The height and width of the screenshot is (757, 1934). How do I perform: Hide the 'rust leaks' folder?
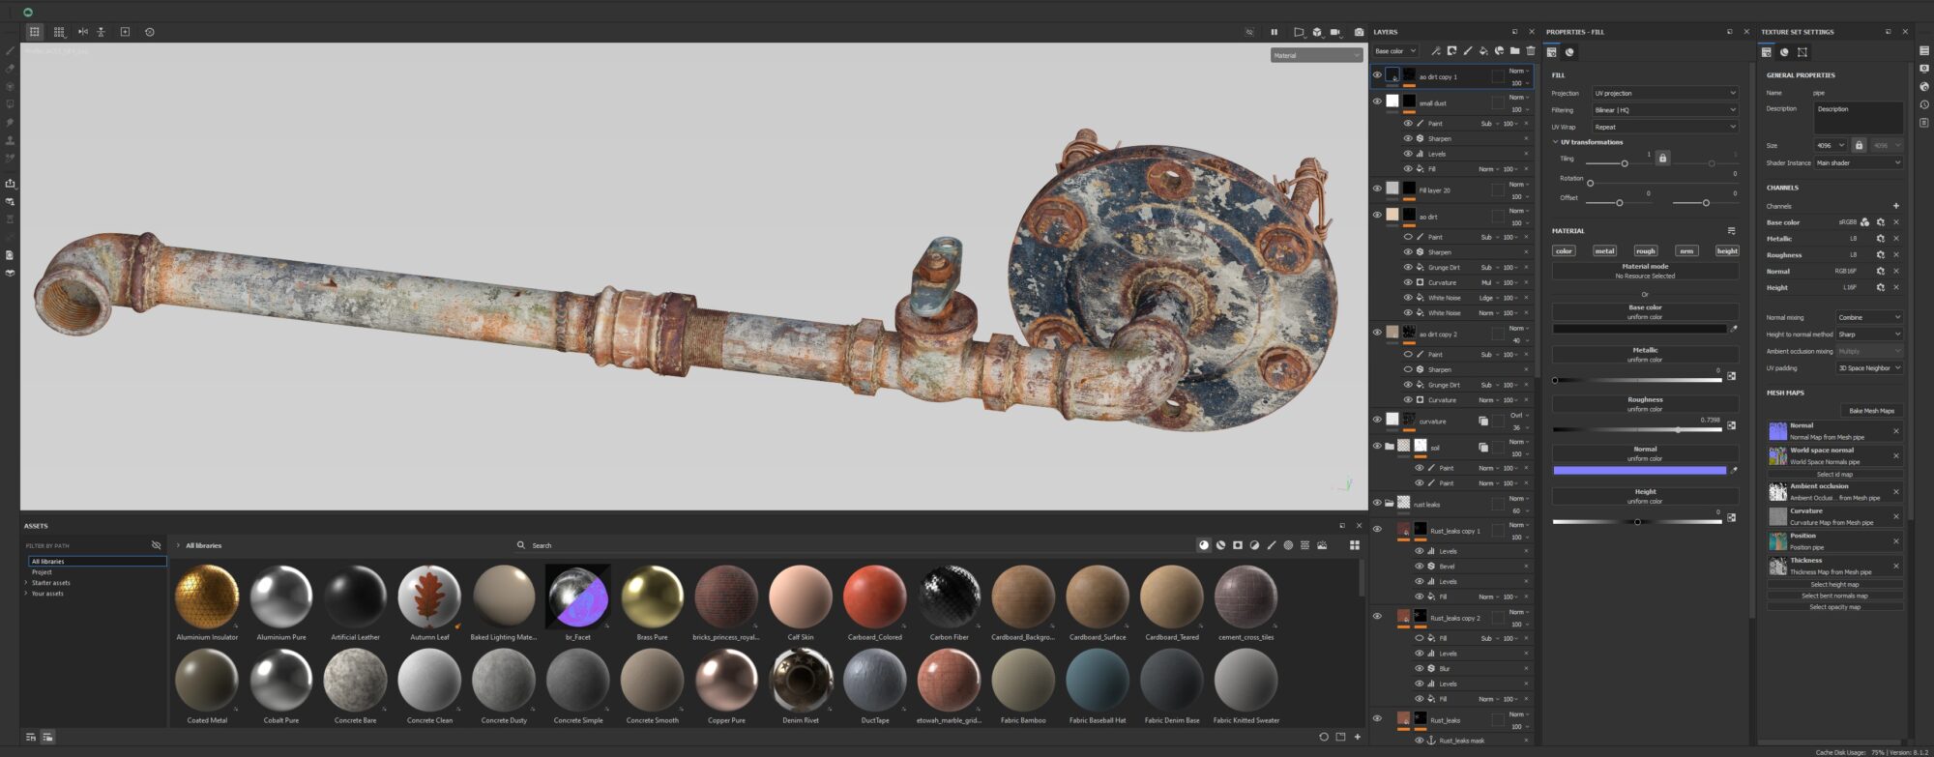tap(1377, 503)
